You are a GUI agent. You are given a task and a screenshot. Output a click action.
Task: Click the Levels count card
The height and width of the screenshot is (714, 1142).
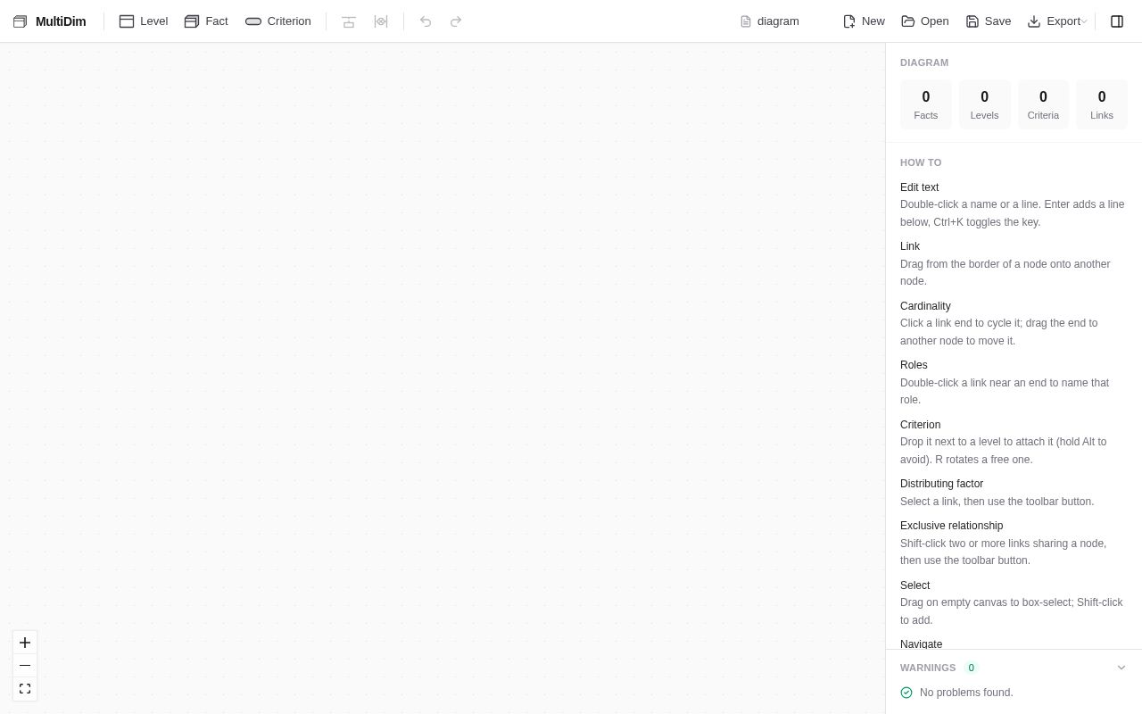[x=985, y=104]
